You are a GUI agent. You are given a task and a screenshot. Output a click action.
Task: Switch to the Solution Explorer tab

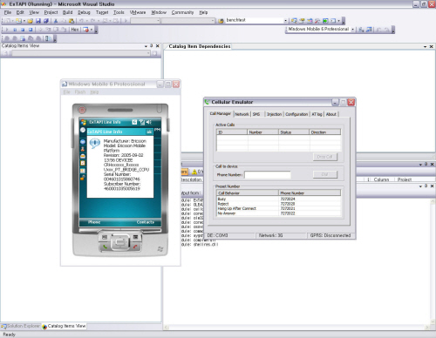(x=21, y=326)
